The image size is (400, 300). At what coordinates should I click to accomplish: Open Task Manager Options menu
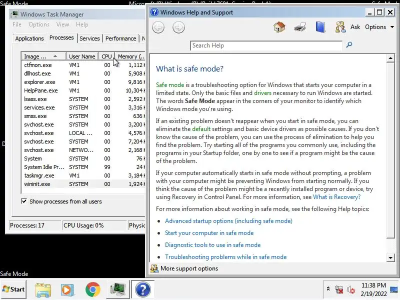point(39,24)
